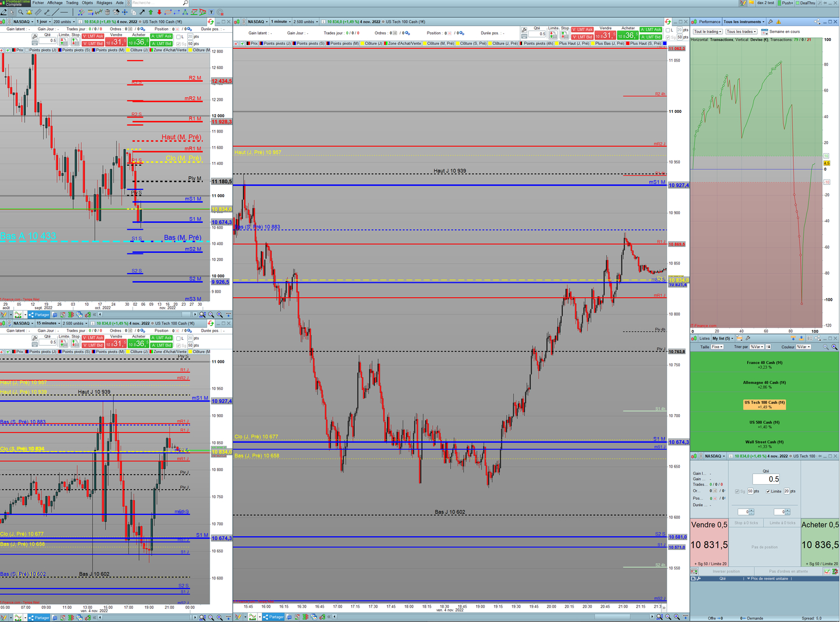The image size is (840, 622).
Task: Click the Qté field in the daily chart
Action: 48,41
